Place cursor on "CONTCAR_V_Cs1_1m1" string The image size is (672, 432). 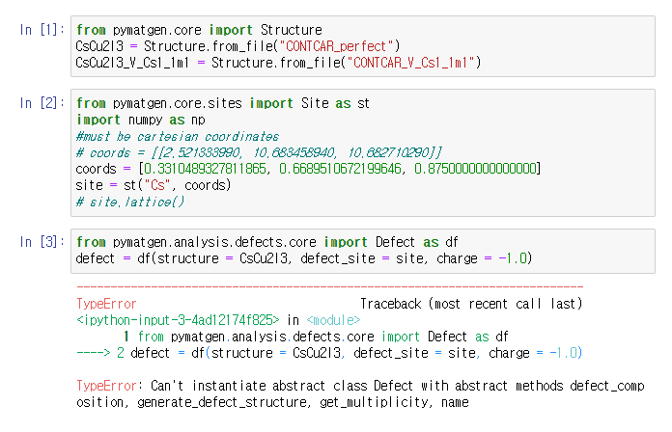(x=410, y=63)
